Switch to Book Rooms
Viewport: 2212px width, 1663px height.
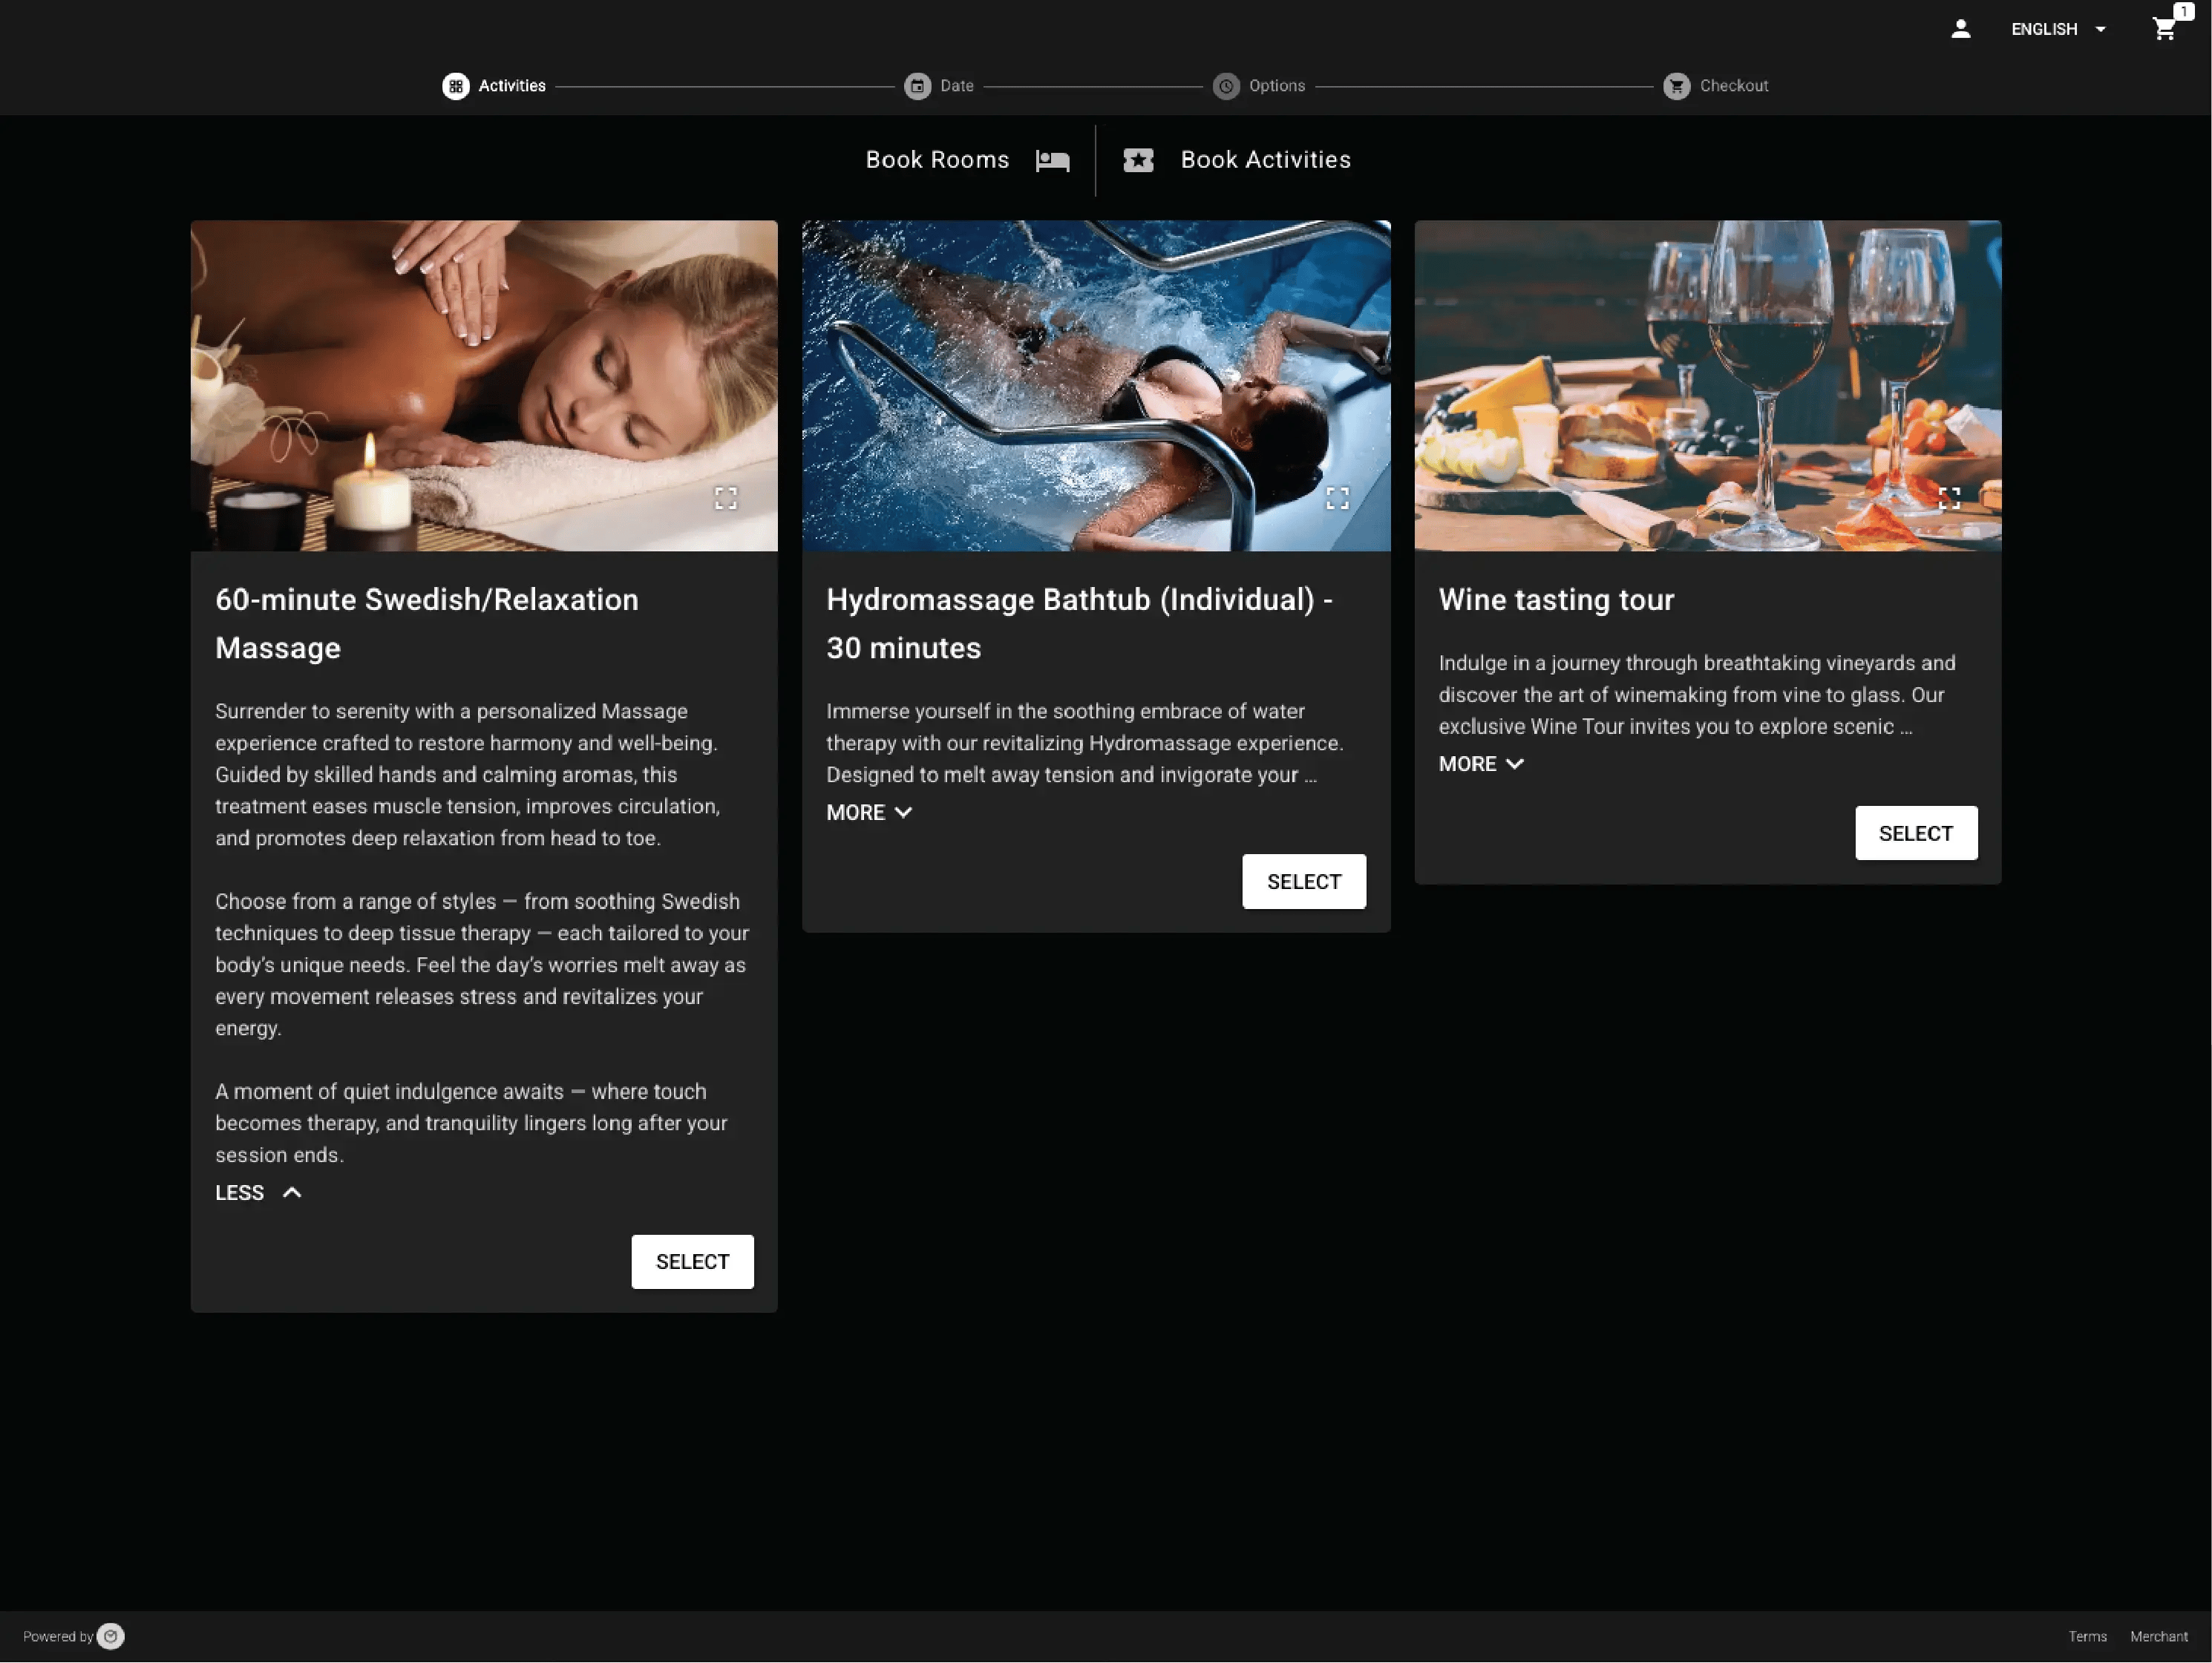point(937,160)
